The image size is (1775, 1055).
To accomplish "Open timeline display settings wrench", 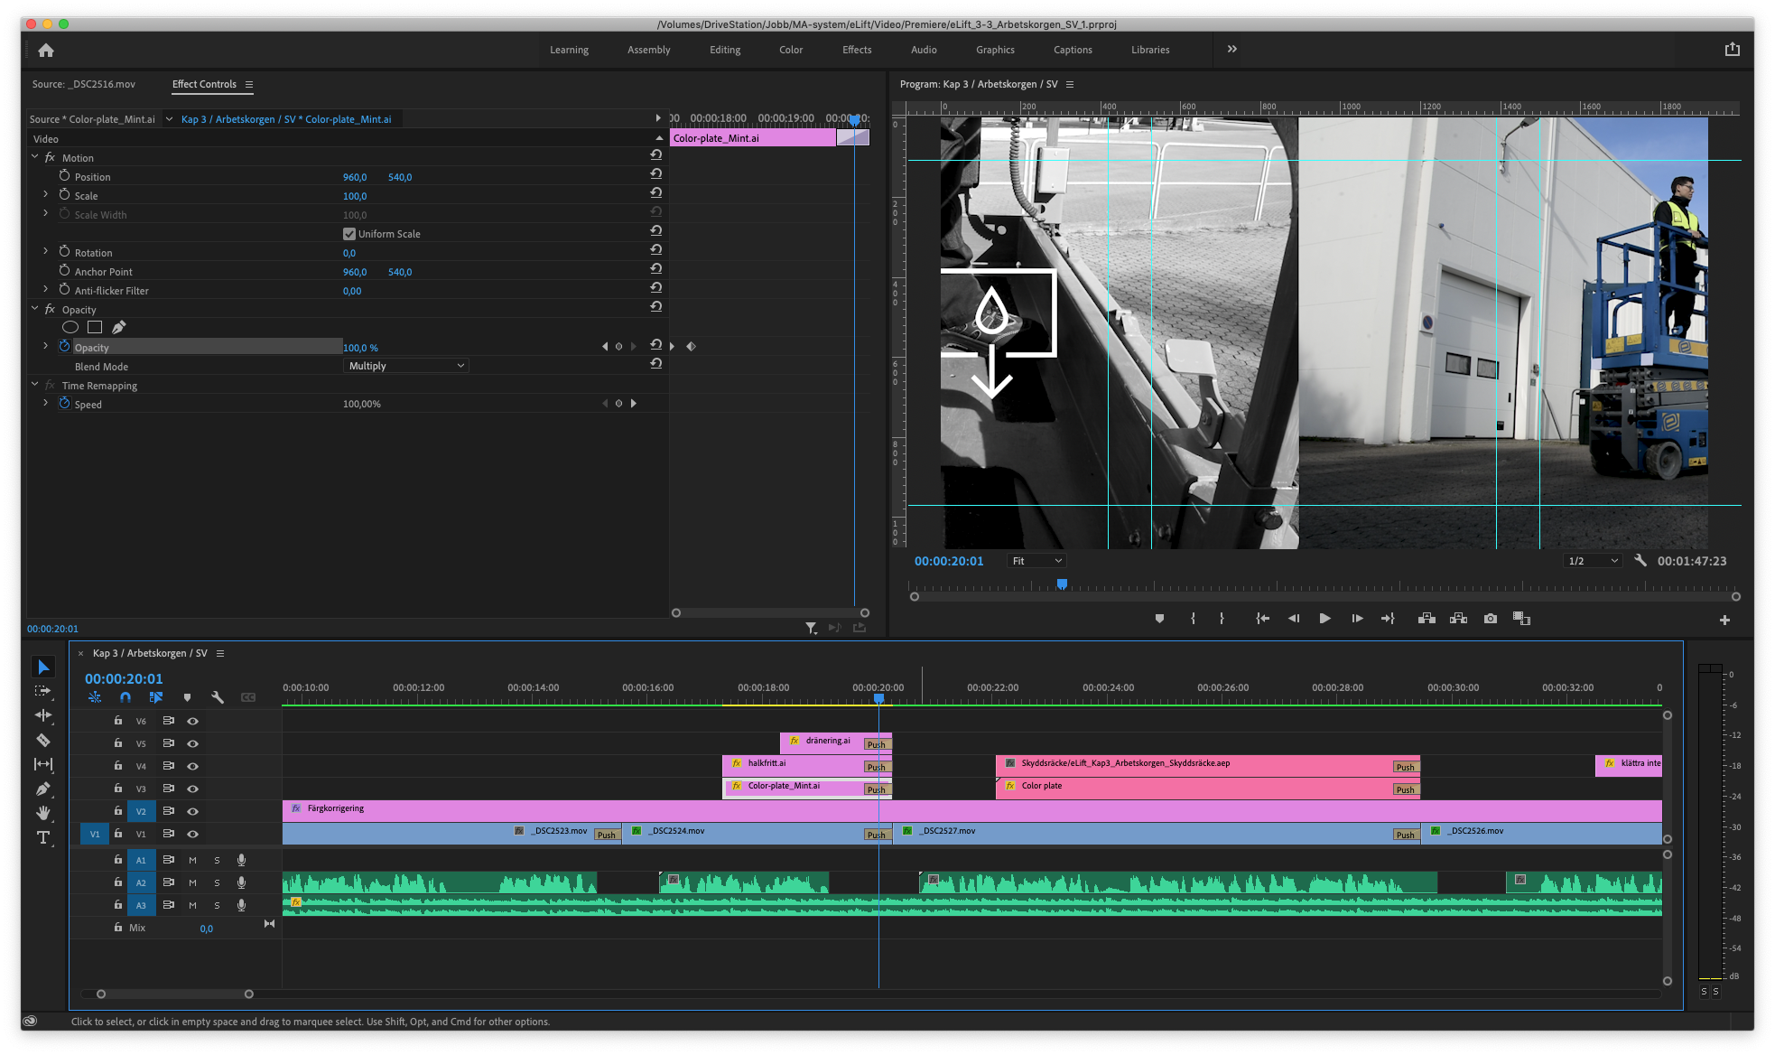I will point(218,697).
